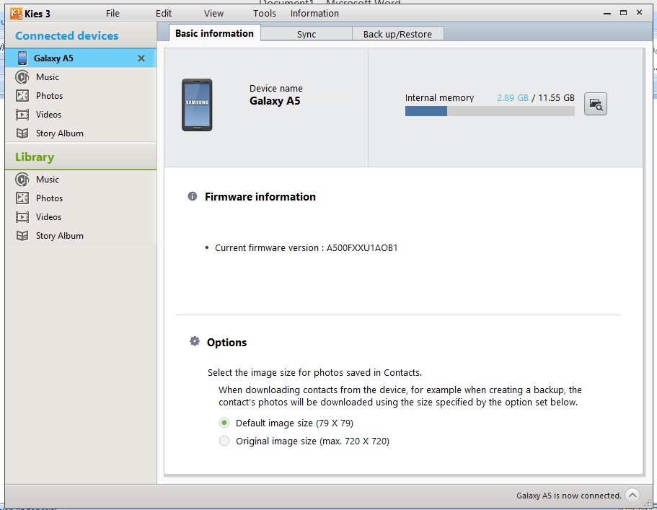Open Story Album in the Library section
Viewport: 657px width, 510px height.
pos(59,235)
